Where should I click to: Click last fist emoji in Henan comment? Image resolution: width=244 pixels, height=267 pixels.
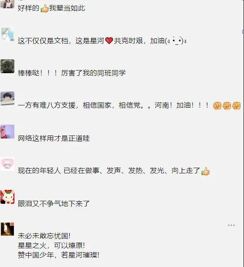[237, 105]
